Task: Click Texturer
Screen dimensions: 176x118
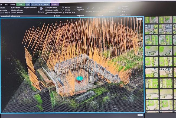Action: pos(67,7)
